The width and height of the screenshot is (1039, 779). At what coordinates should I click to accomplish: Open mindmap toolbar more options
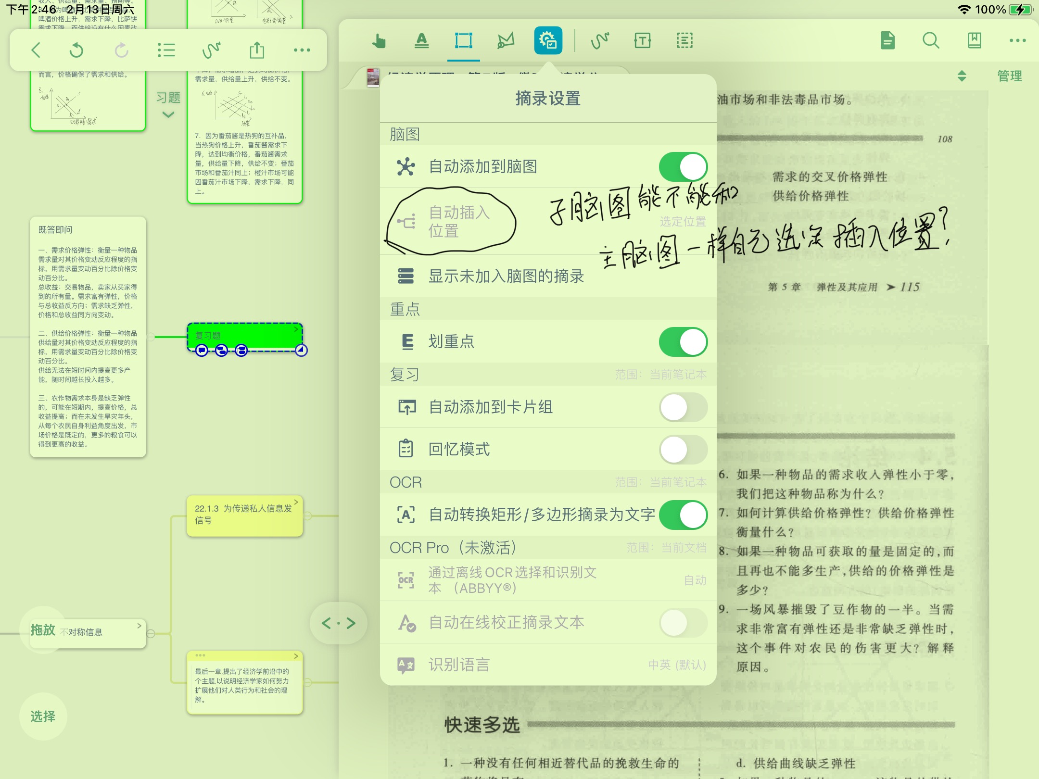302,50
